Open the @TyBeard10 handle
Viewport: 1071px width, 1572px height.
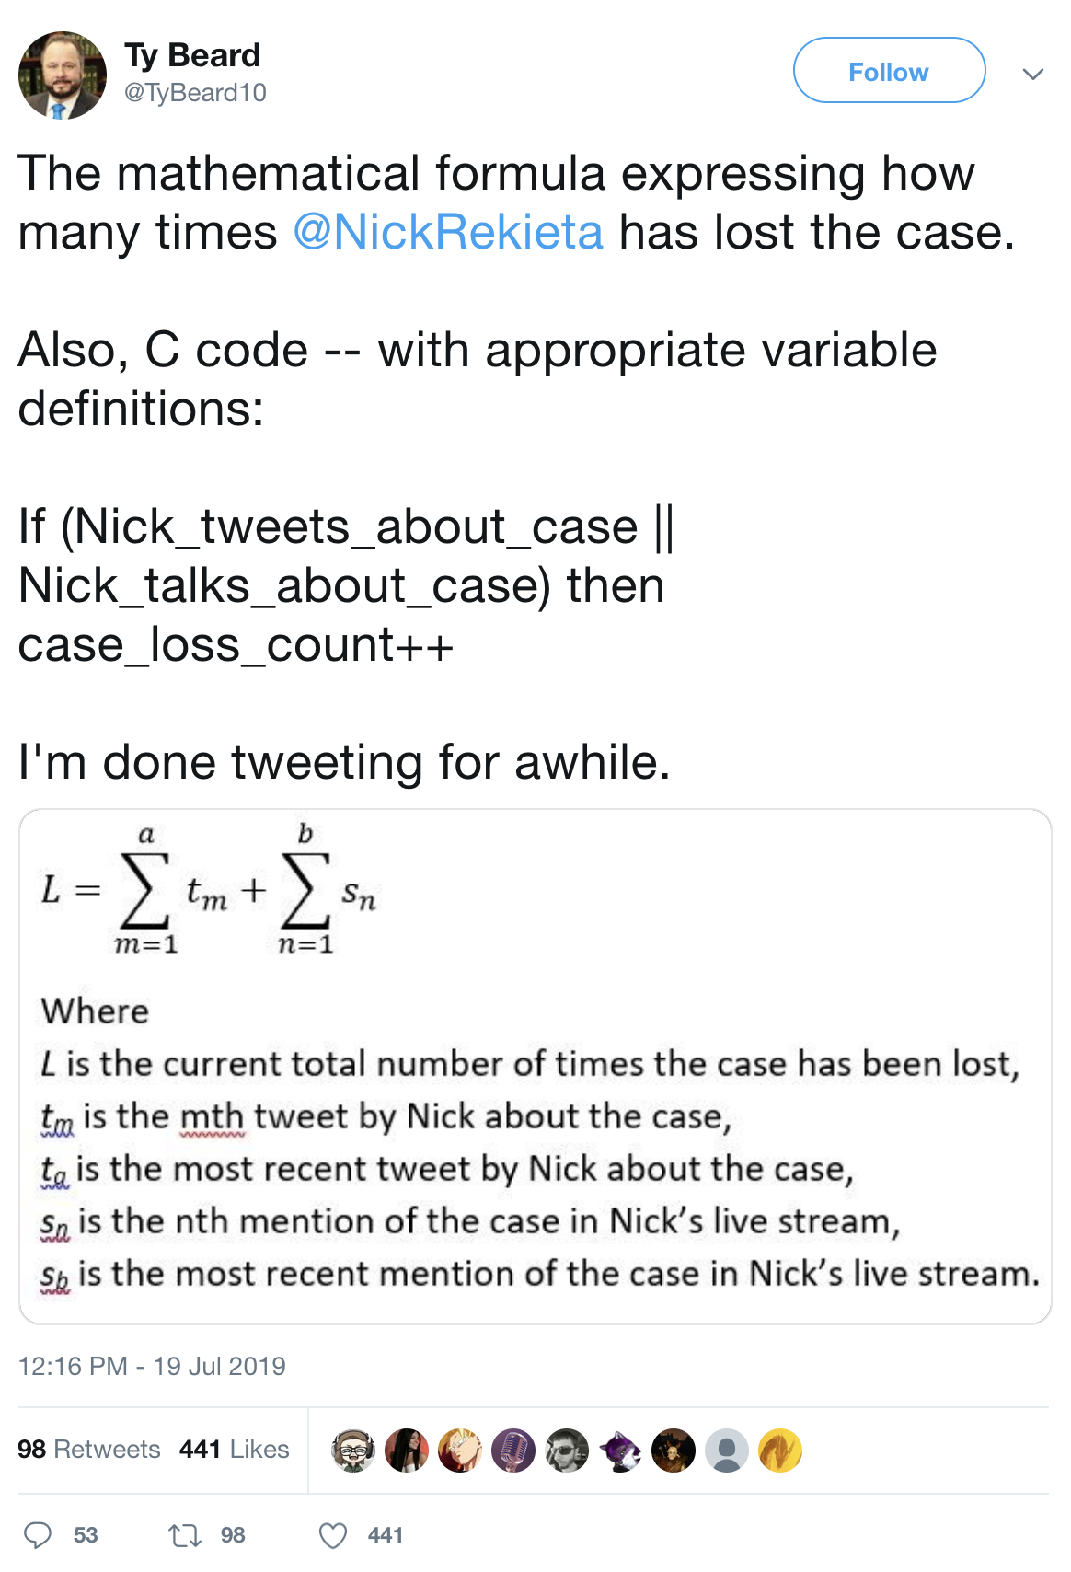[195, 92]
